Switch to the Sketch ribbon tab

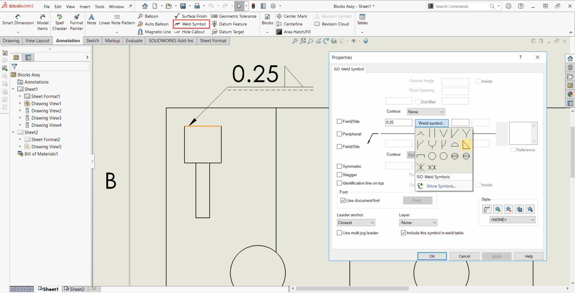coord(92,40)
